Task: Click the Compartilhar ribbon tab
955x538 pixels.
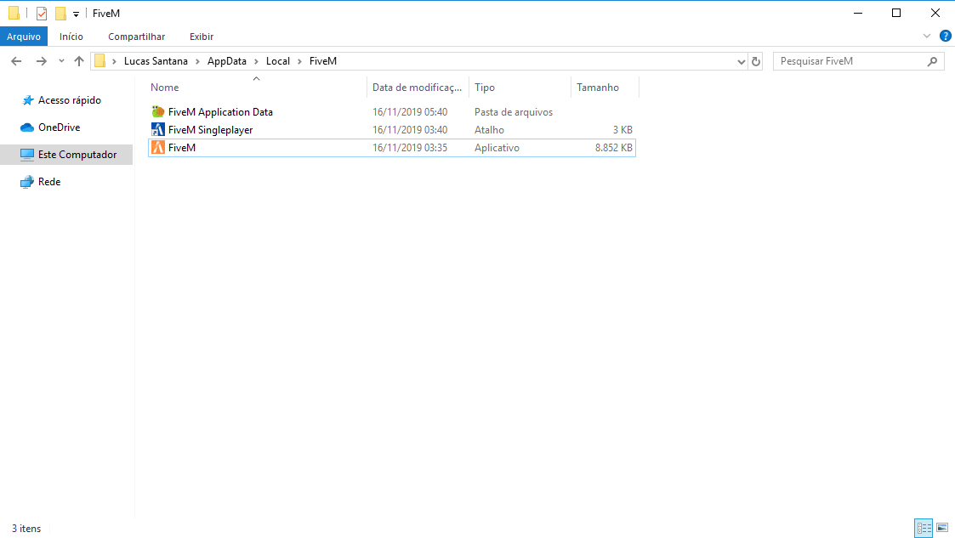Action: tap(136, 37)
